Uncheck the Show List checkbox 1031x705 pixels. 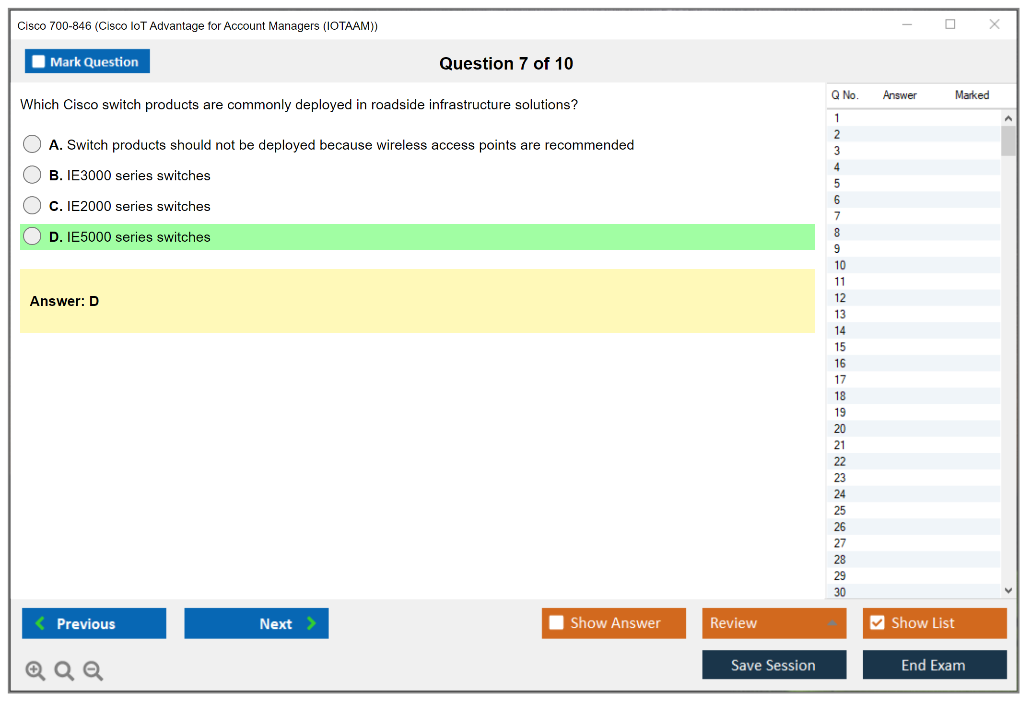click(x=877, y=623)
